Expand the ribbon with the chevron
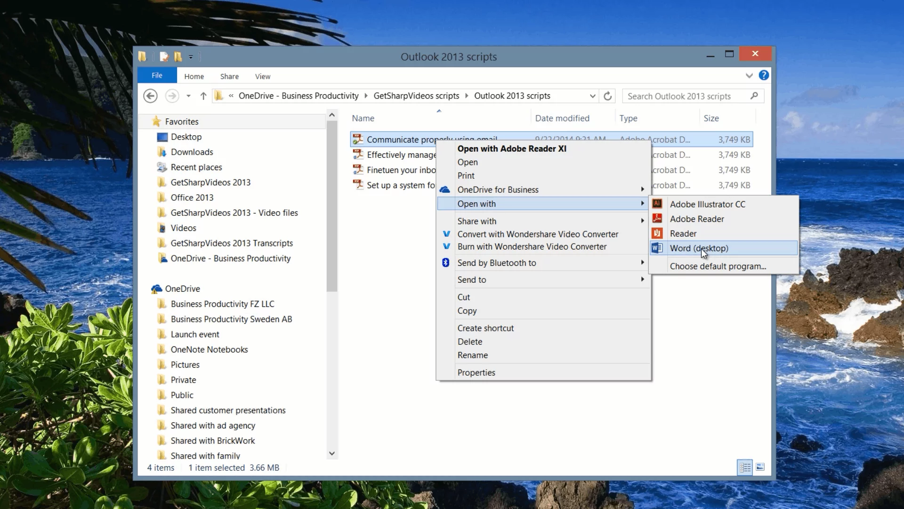 pos(749,75)
